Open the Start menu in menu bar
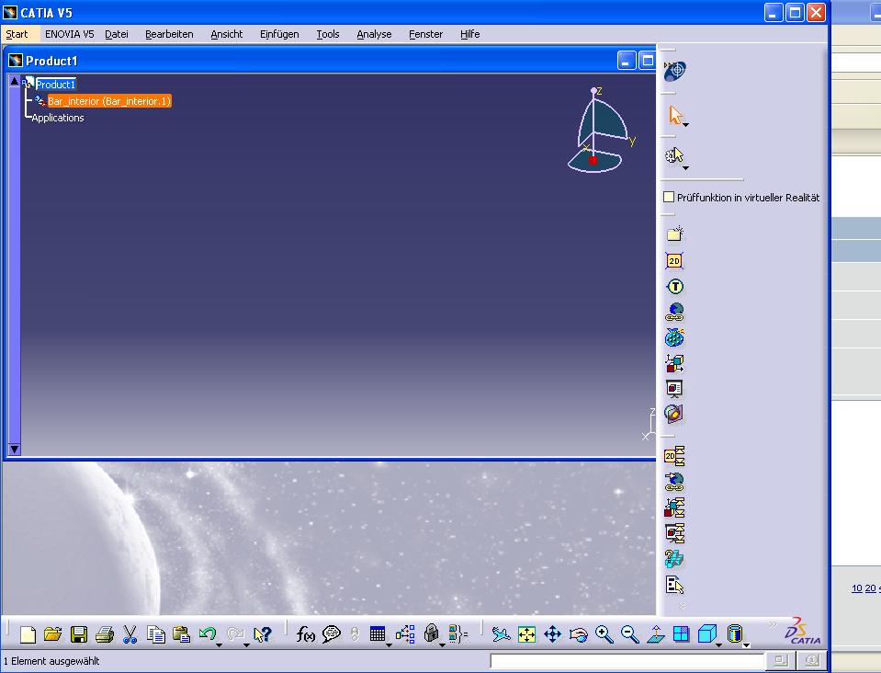Screen dimensions: 881x673 click(17, 34)
